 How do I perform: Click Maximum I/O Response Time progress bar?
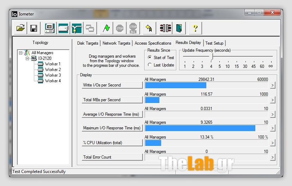[206, 128]
